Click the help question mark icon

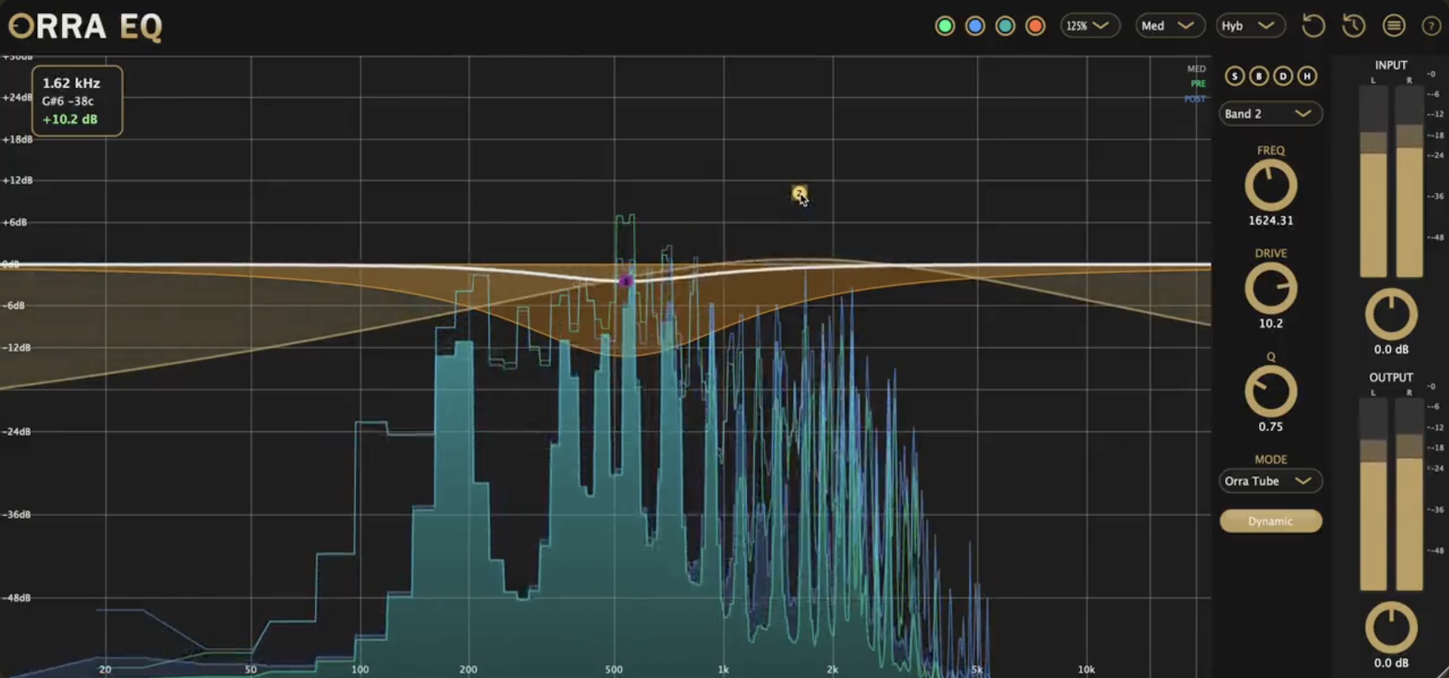pyautogui.click(x=1431, y=26)
